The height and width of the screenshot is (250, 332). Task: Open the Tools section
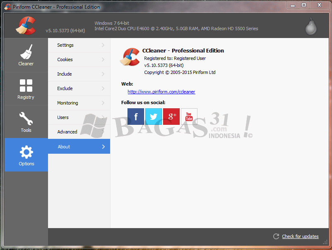26,122
